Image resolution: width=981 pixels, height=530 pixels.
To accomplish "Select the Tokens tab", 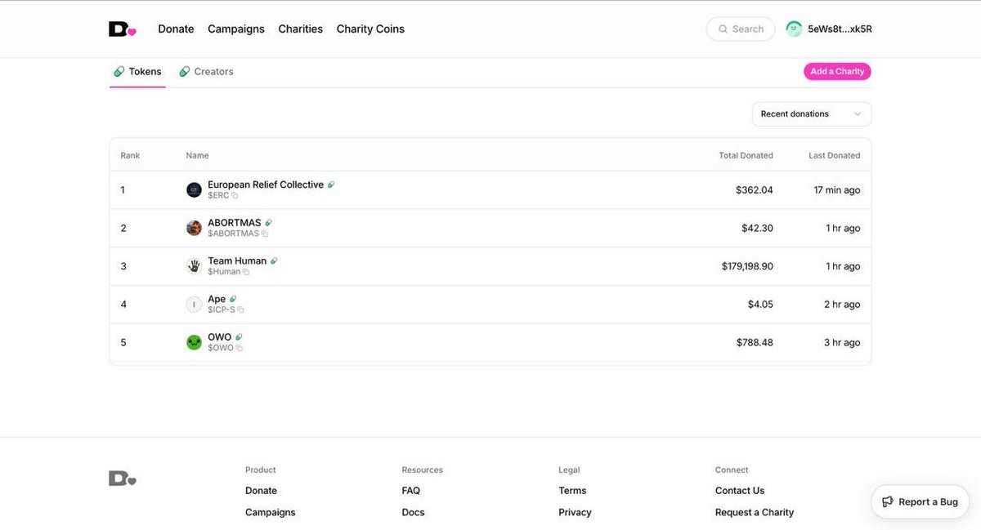I will pyautogui.click(x=137, y=72).
